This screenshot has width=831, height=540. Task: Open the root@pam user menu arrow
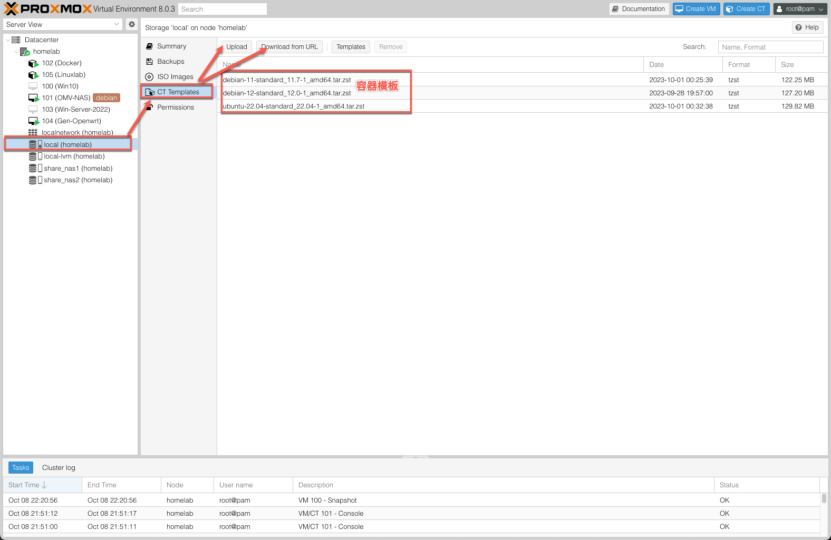click(x=821, y=9)
